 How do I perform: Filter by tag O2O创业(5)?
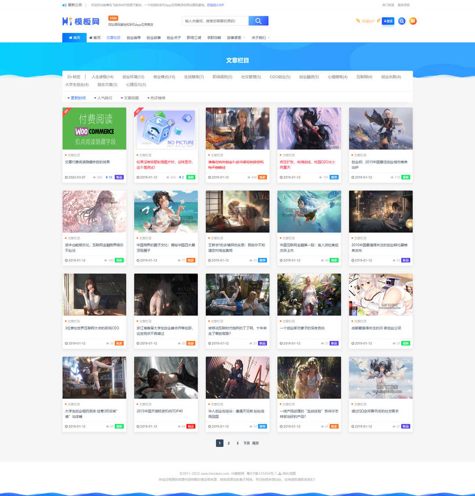(x=280, y=77)
